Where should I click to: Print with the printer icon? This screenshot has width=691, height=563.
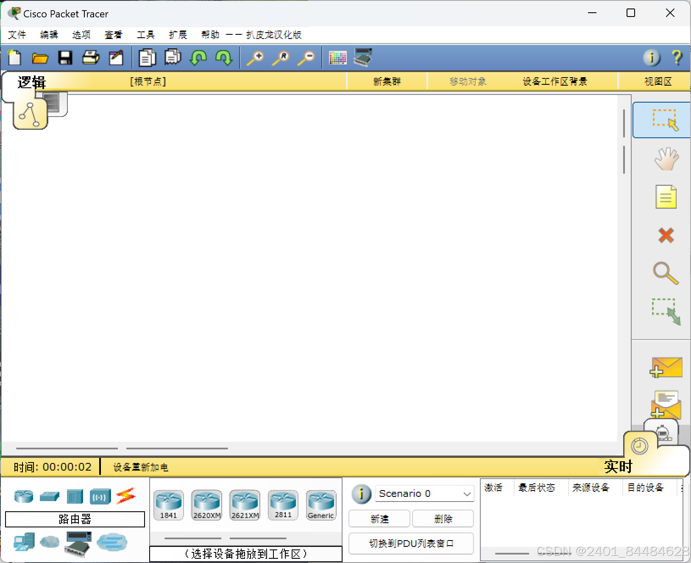91,57
